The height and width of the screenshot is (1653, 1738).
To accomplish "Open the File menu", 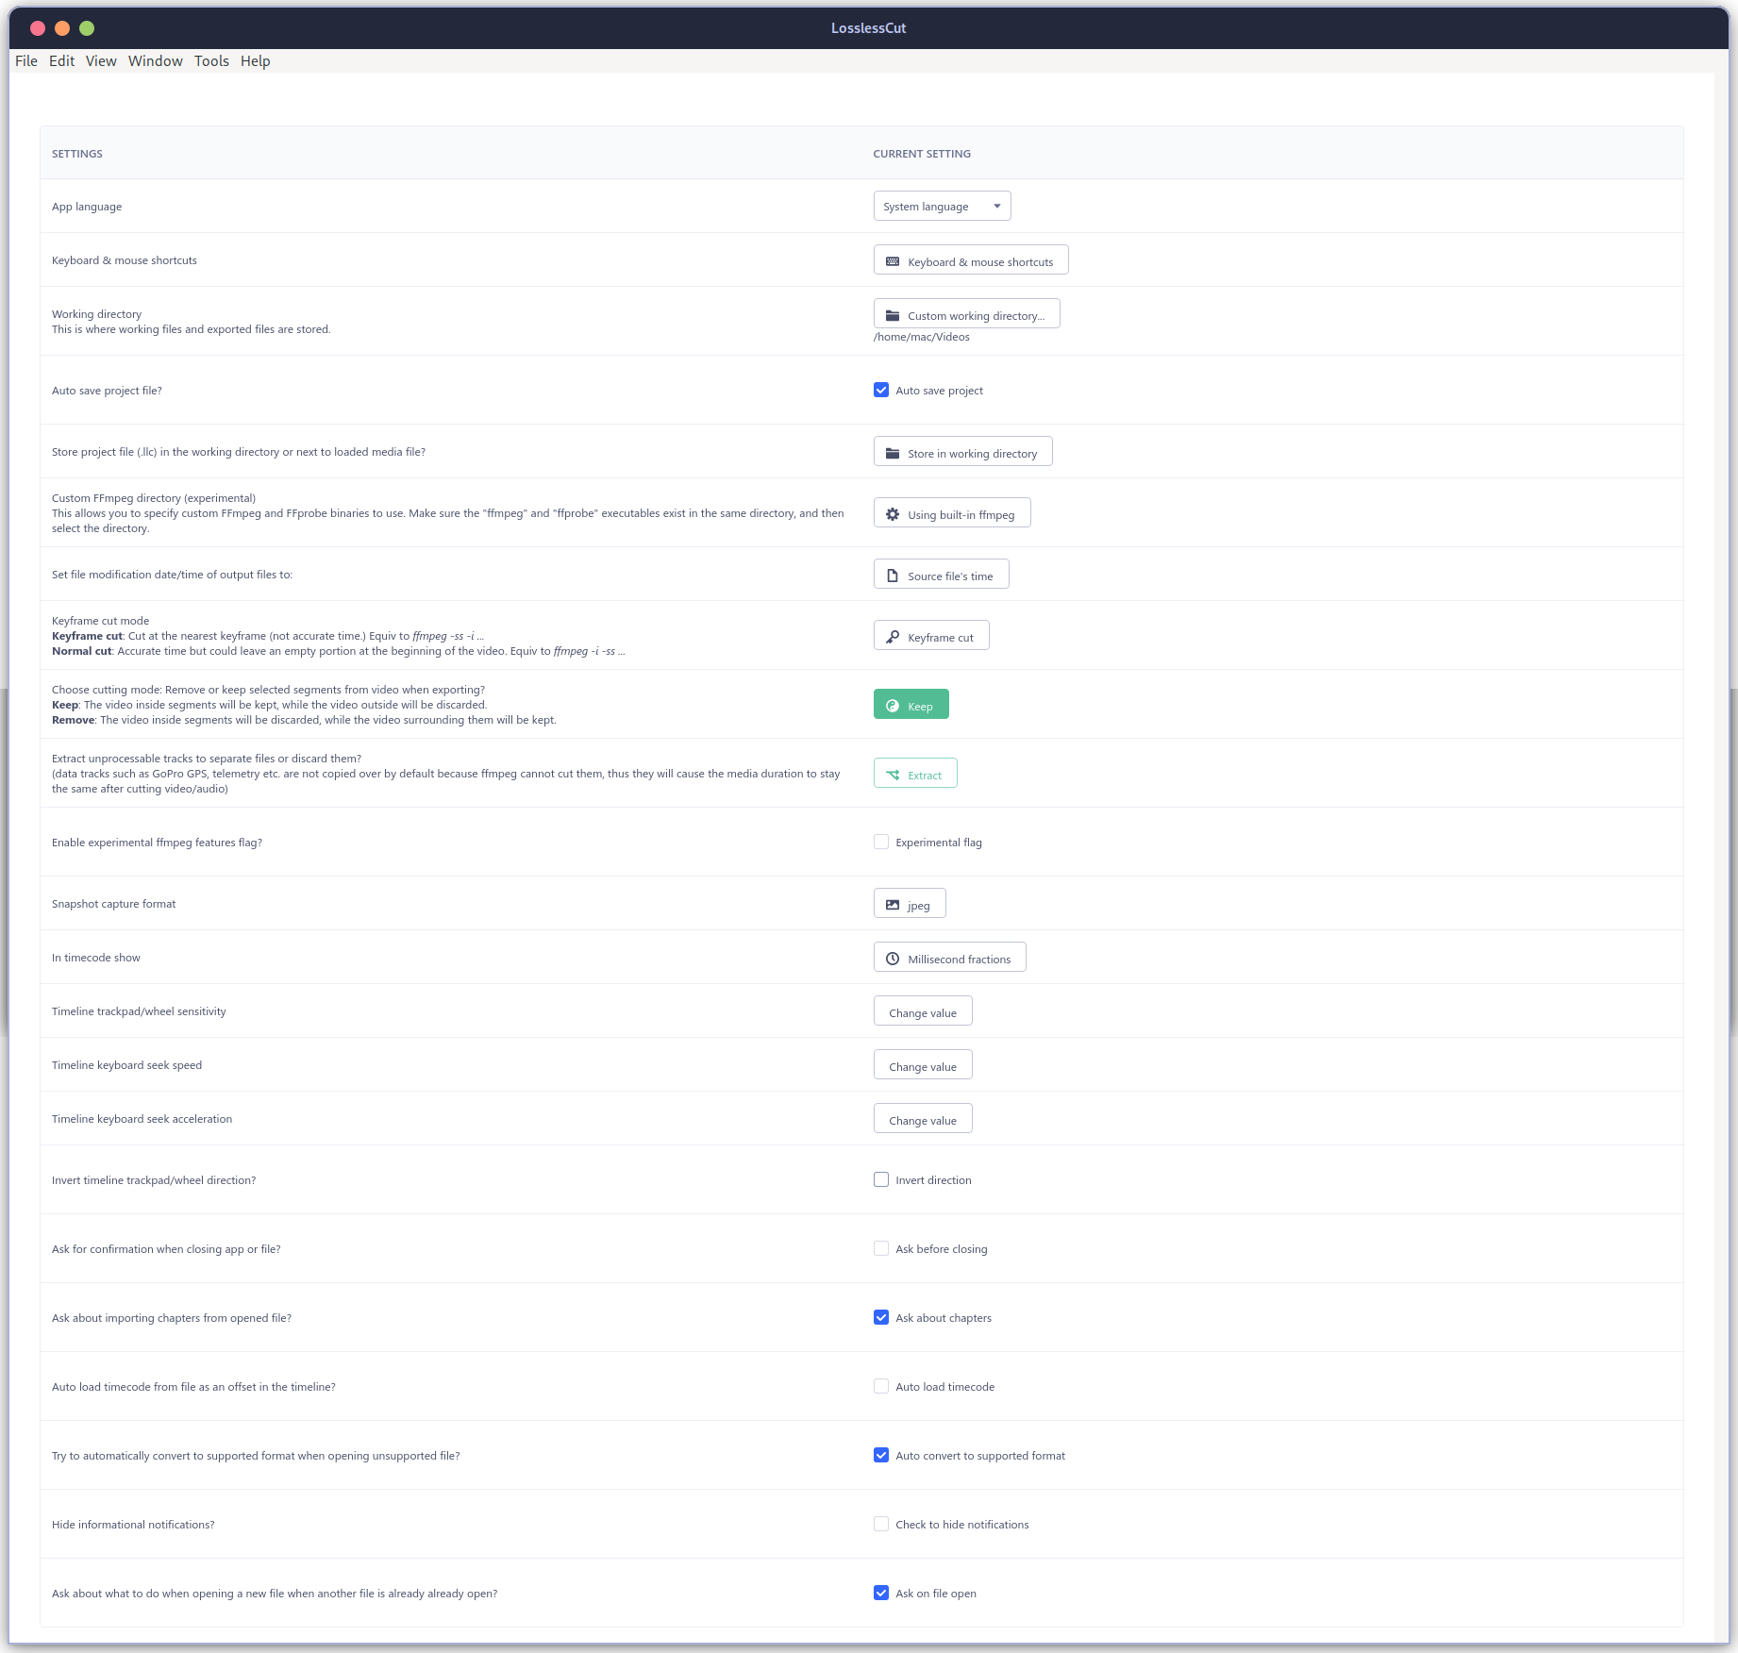I will 26,60.
